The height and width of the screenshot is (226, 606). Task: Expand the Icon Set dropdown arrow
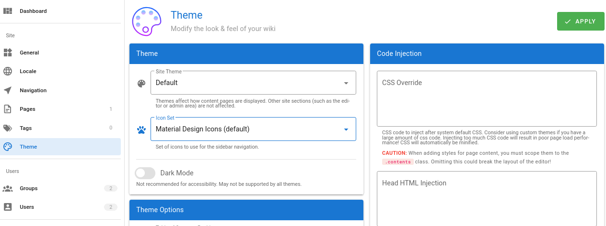(346, 129)
